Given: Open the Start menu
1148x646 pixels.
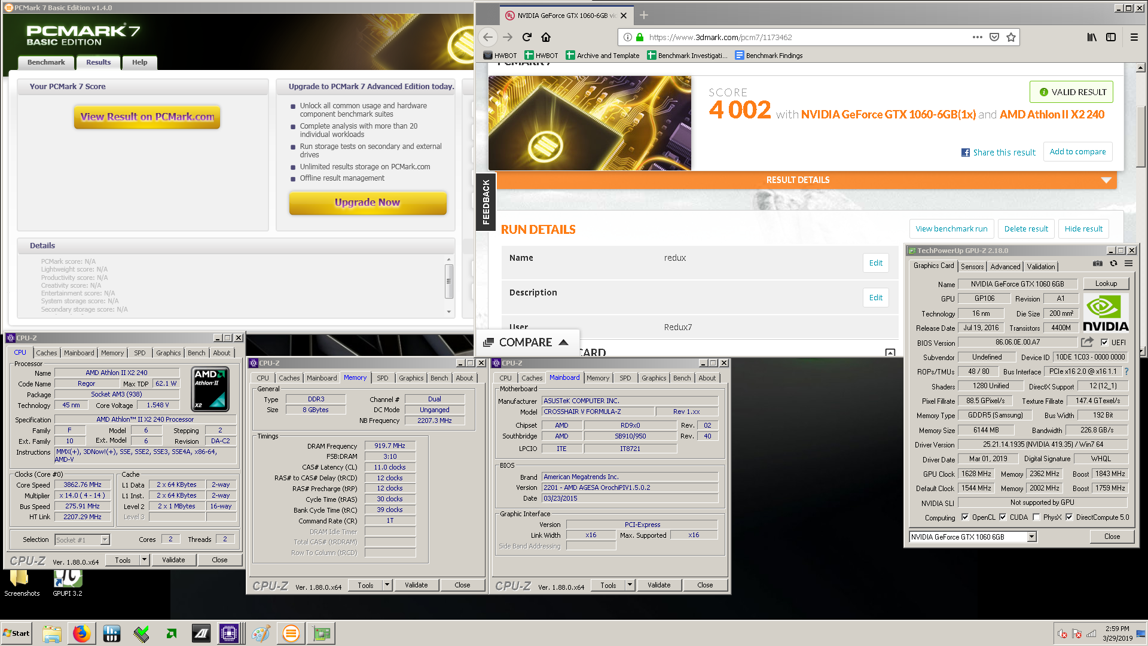Looking at the screenshot, I should [x=17, y=633].
